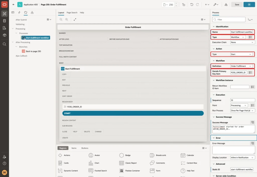Edit the Sequence field
The width and height of the screenshot is (257, 177).
tap(243, 100)
